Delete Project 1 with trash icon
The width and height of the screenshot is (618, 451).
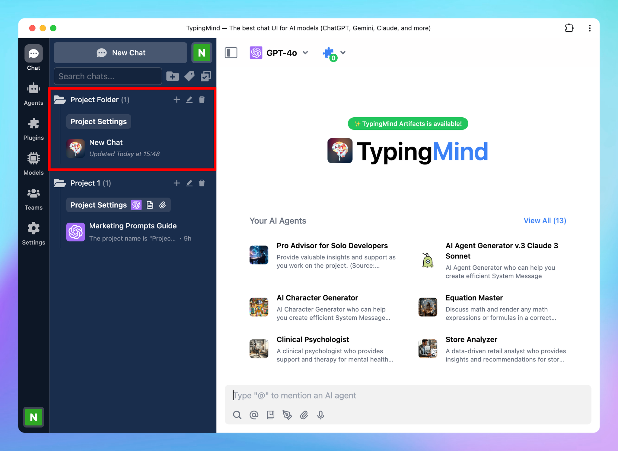pyautogui.click(x=202, y=183)
